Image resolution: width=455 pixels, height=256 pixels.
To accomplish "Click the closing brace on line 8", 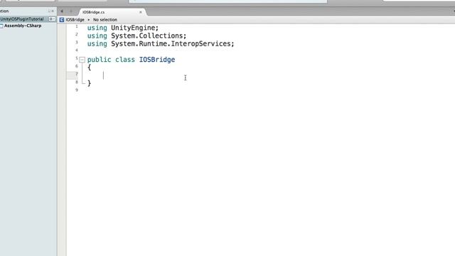I will (90, 83).
